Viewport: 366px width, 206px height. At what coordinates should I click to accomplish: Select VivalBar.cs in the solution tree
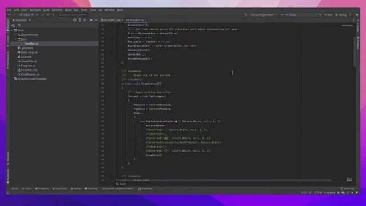tap(31, 43)
